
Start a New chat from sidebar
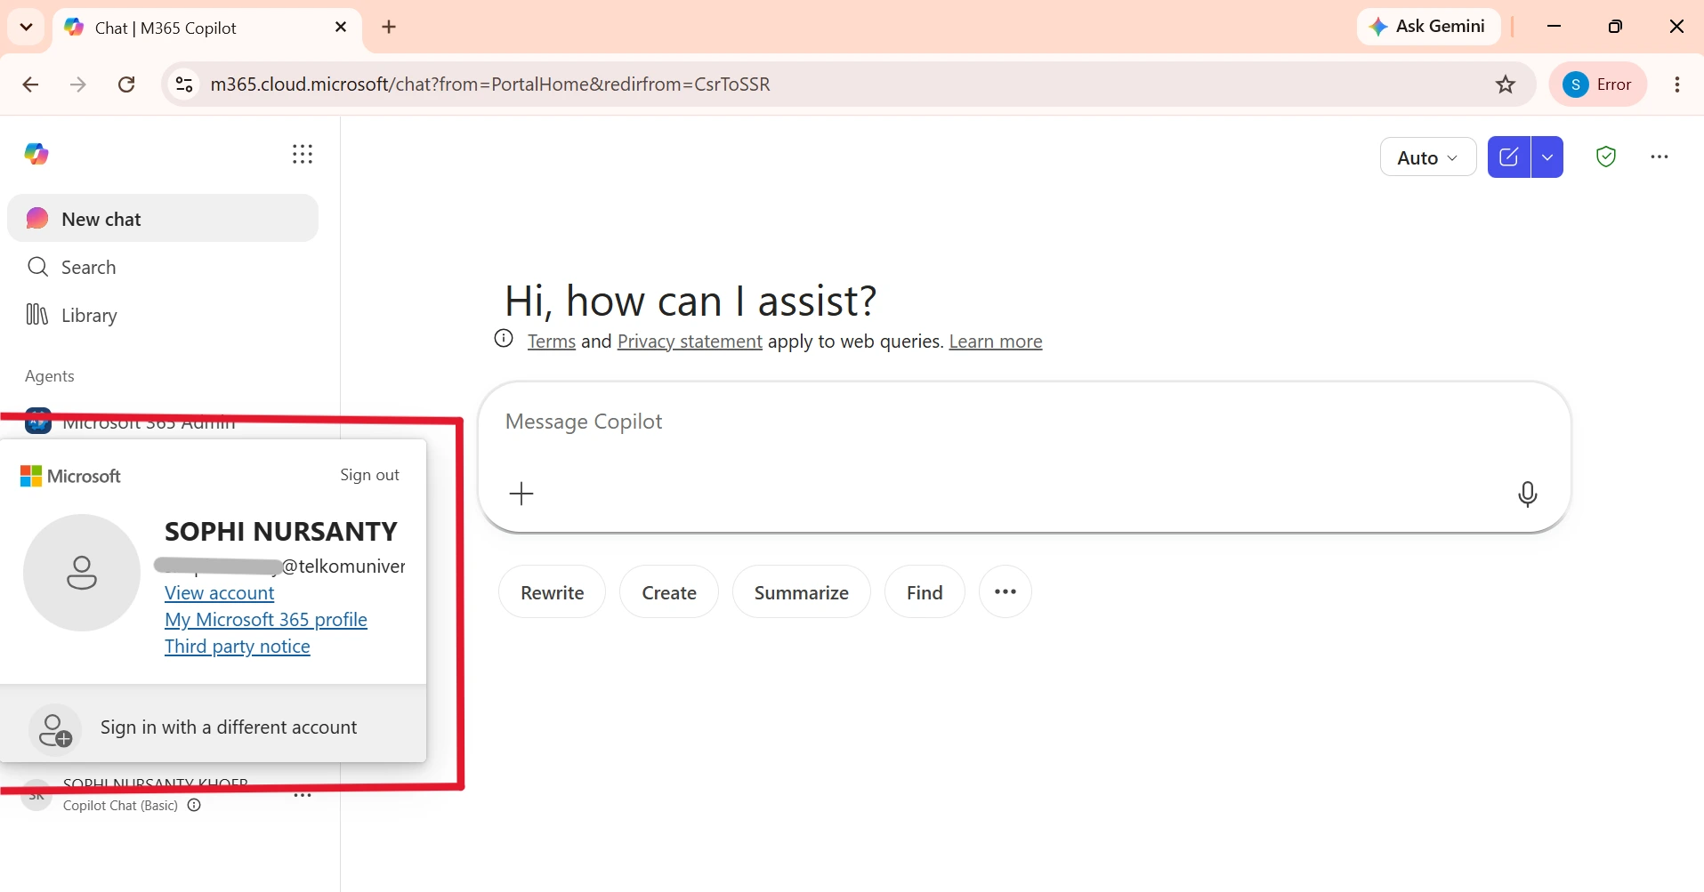click(x=163, y=219)
